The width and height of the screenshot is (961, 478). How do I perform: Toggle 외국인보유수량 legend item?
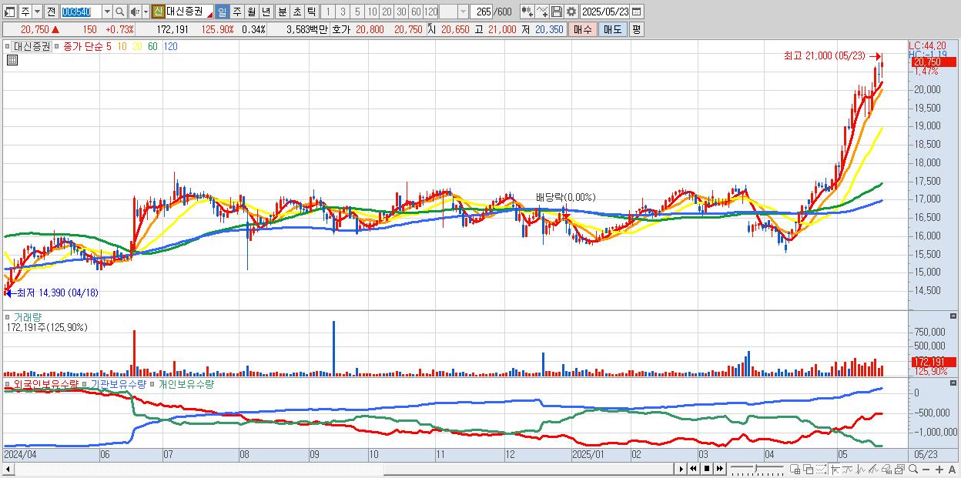(45, 383)
